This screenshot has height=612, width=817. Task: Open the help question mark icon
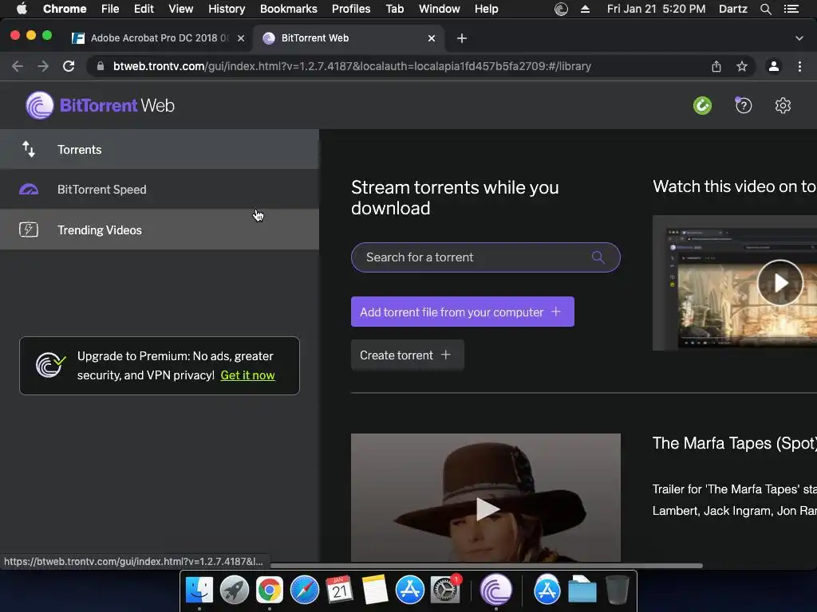(x=743, y=106)
